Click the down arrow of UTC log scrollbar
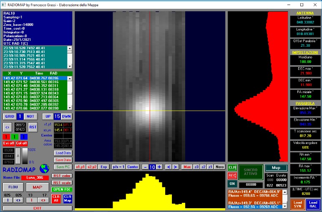The width and height of the screenshot is (322, 212). click(x=70, y=66)
